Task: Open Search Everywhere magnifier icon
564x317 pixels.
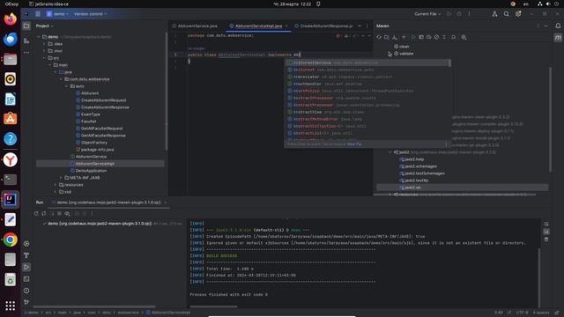Action: click(506, 14)
